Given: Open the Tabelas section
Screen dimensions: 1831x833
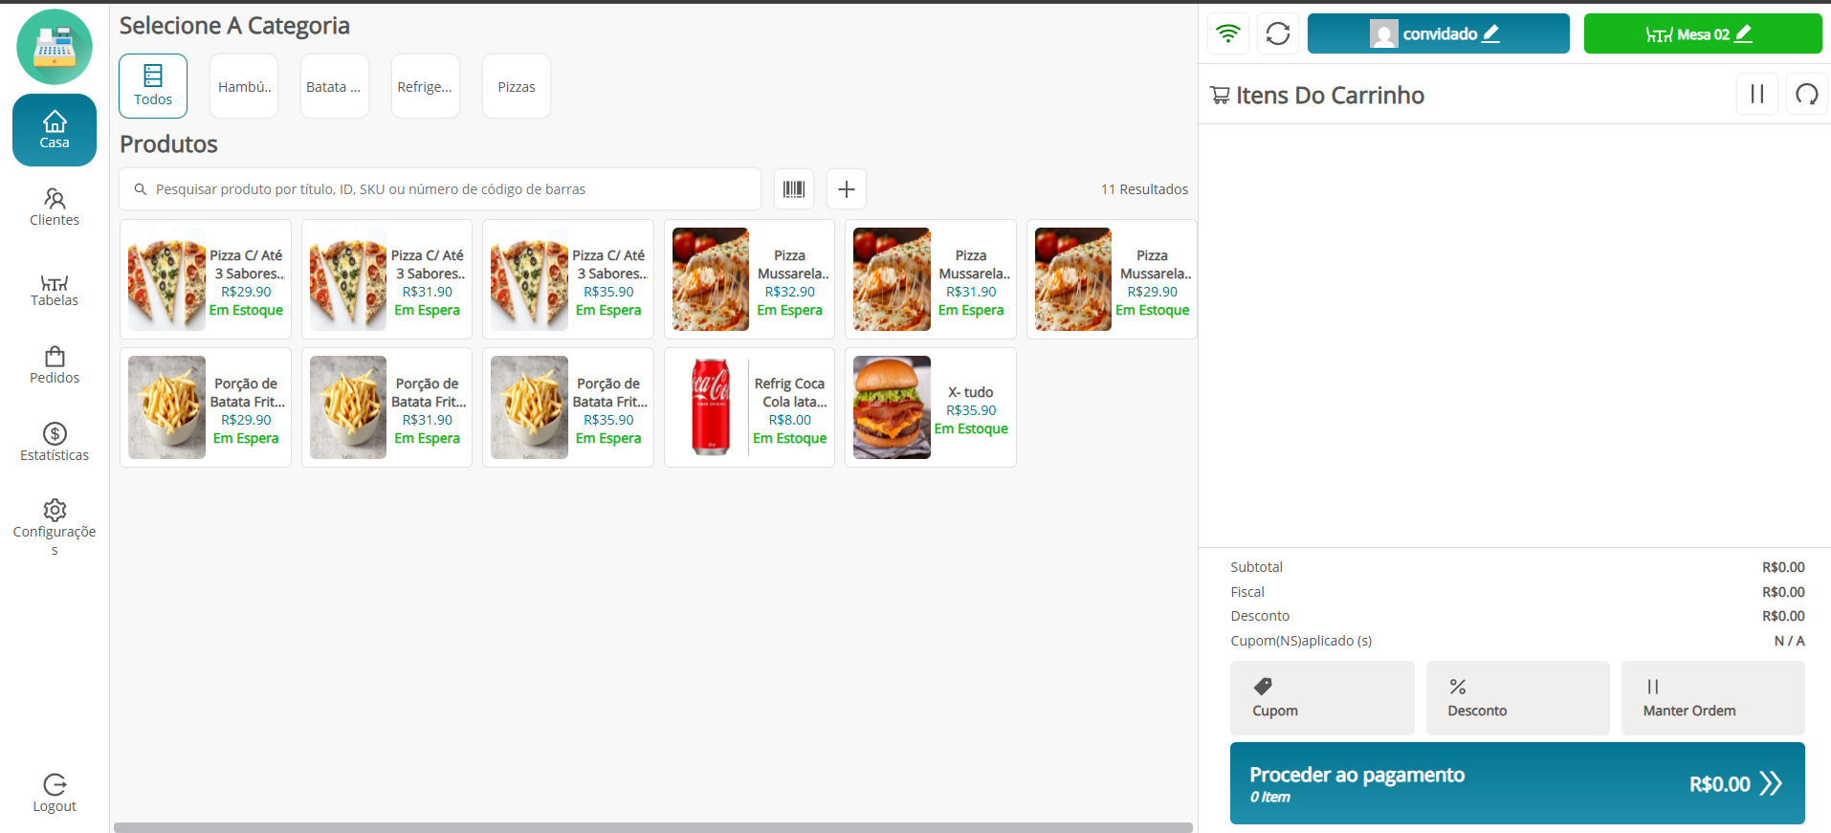Looking at the screenshot, I should coord(55,290).
